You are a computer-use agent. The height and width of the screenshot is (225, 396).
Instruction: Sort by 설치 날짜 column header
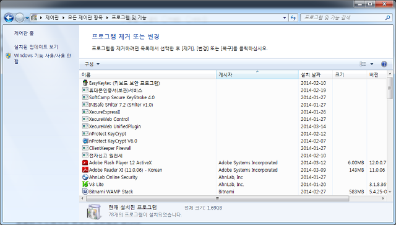click(x=316, y=74)
